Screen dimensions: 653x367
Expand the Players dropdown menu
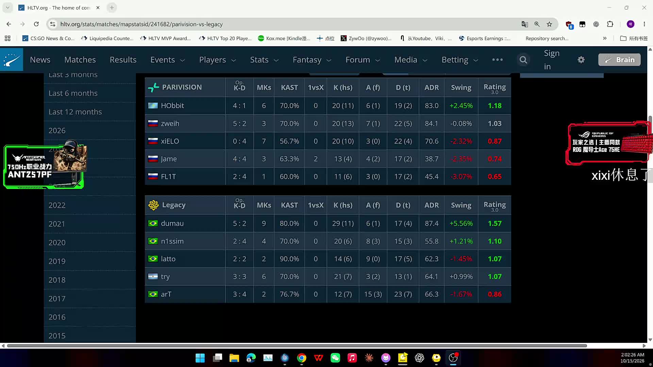click(218, 60)
